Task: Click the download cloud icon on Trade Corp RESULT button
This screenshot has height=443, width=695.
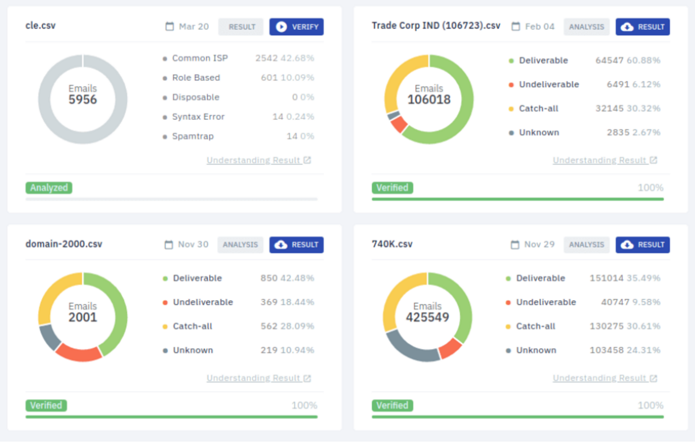Action: click(x=627, y=26)
